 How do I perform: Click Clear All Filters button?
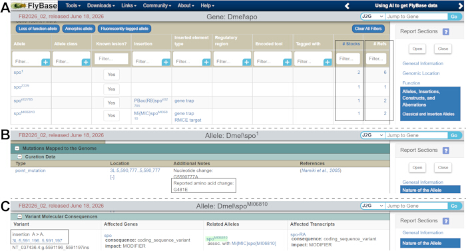(368, 29)
